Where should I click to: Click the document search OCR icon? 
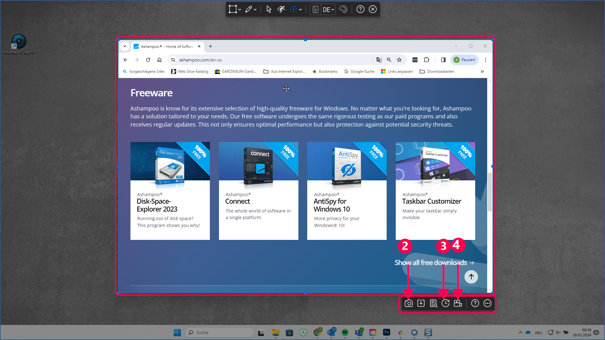(x=434, y=303)
